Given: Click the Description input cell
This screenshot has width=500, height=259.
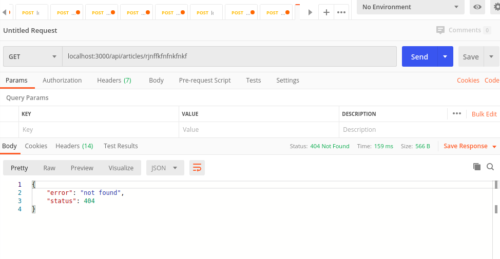Looking at the screenshot, I should pos(419,130).
